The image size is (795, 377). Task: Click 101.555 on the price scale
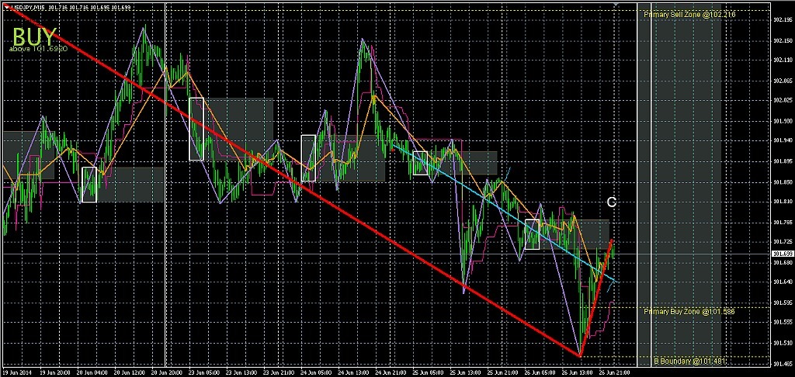783,322
